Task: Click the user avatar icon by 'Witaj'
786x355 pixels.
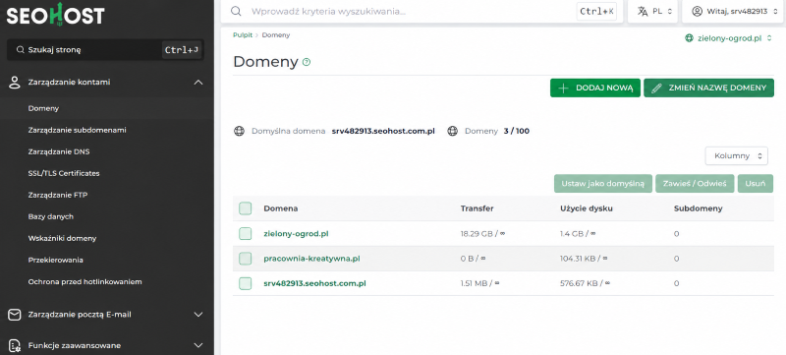Action: pos(697,11)
